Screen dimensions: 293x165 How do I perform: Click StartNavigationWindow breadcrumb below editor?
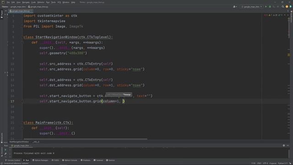19,142
